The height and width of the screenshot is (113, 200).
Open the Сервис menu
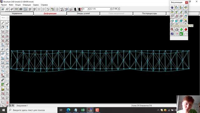tap(36, 5)
